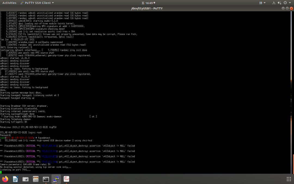The image size is (294, 184).
Task: Open Activities overview
Action: [9, 3]
